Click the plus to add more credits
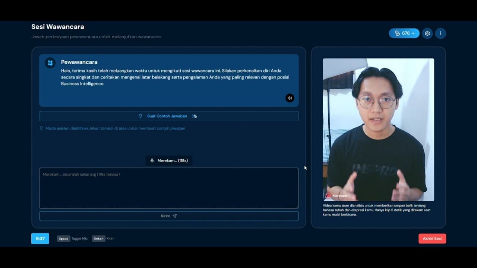This screenshot has width=477, height=268. (x=413, y=33)
